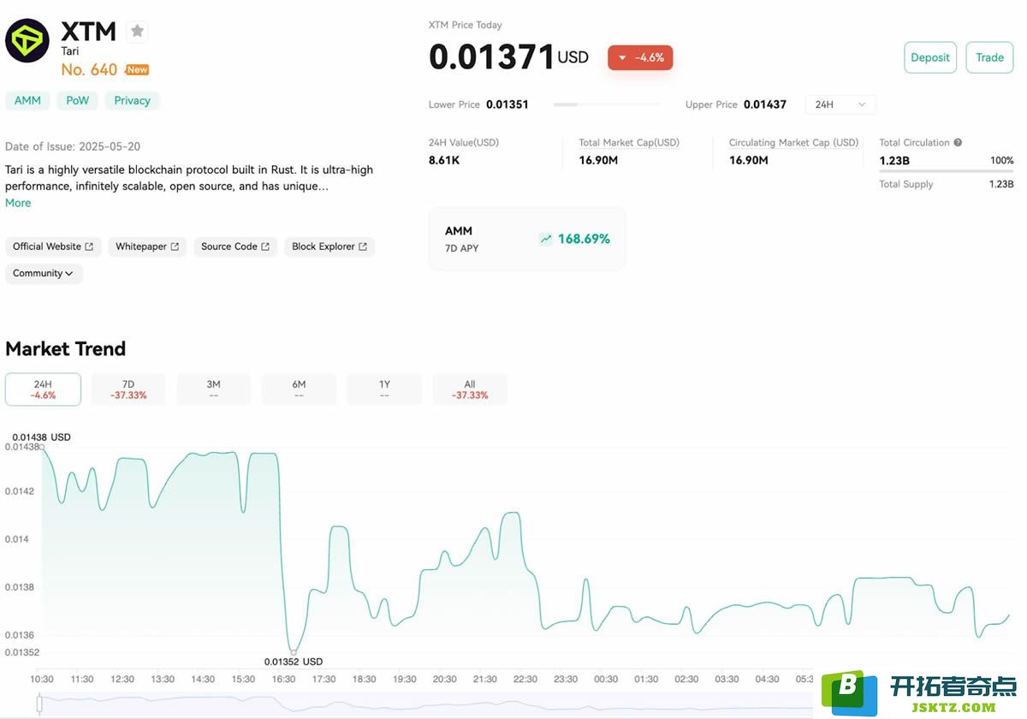This screenshot has height=719, width=1027.
Task: Switch Market Trend to the 24H tab
Action: pyautogui.click(x=43, y=389)
